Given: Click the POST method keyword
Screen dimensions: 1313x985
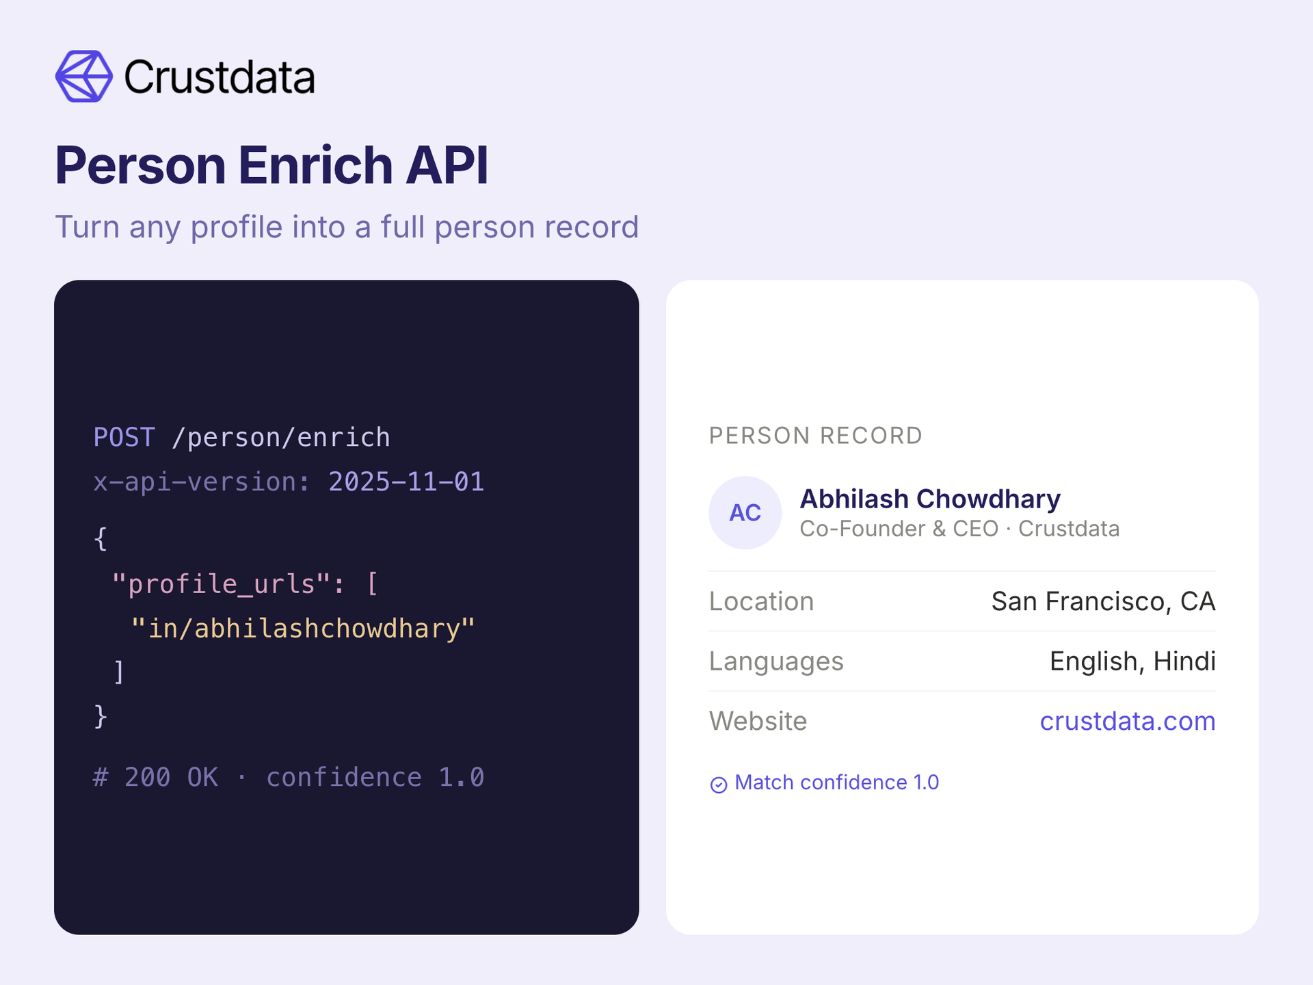Looking at the screenshot, I should coord(124,437).
